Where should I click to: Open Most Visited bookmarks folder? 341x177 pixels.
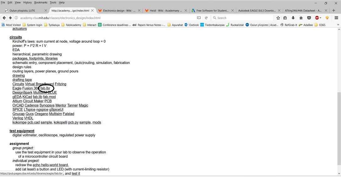(x=11, y=25)
